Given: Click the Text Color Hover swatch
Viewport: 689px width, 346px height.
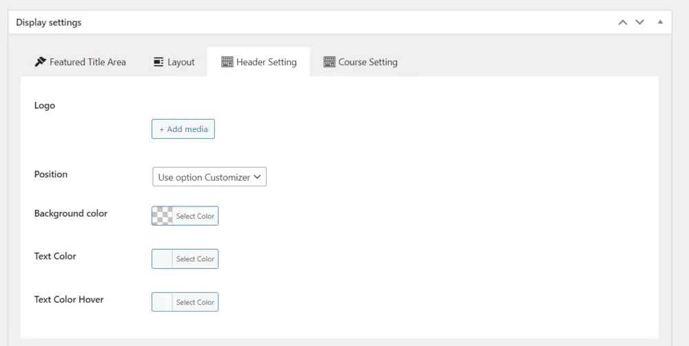Looking at the screenshot, I should coord(162,302).
